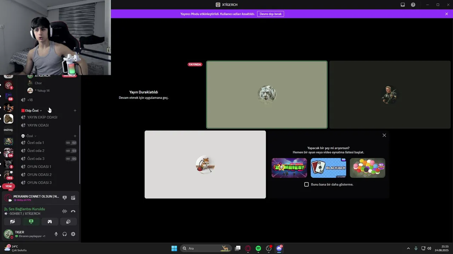Add a channel to -Özel category

(75, 136)
